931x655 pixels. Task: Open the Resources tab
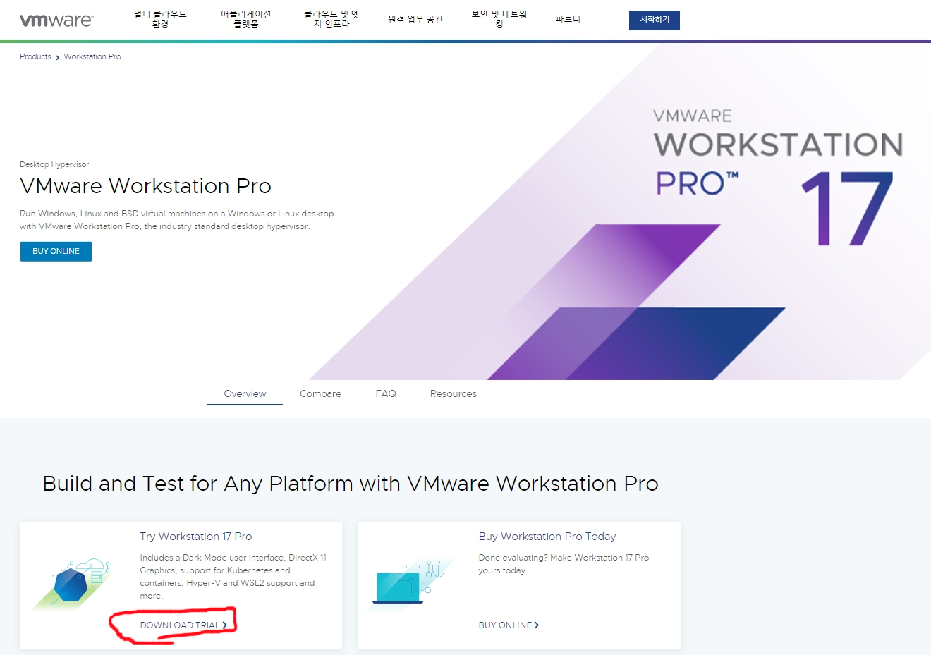pos(454,393)
